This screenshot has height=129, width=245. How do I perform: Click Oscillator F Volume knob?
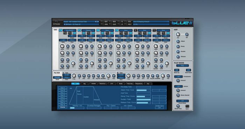pyautogui.click(x=167, y=63)
